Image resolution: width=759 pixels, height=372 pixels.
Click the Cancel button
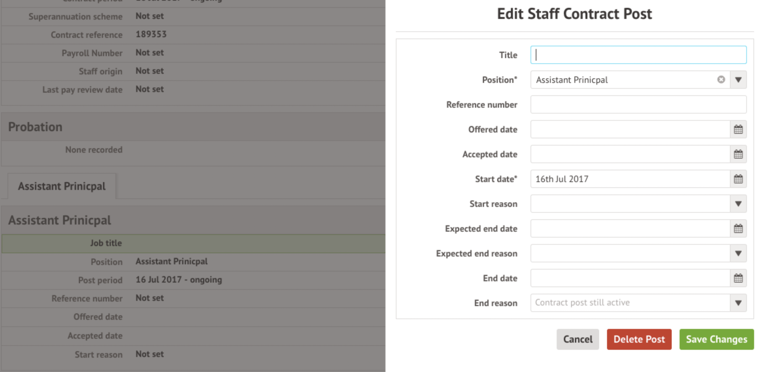tap(578, 339)
